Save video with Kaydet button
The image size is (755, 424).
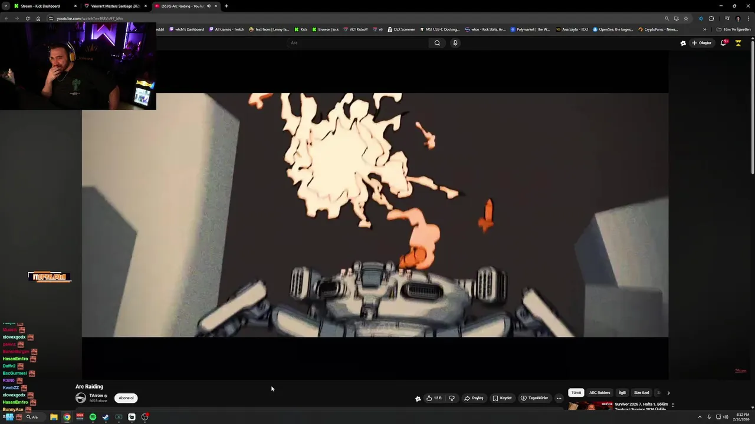point(502,398)
